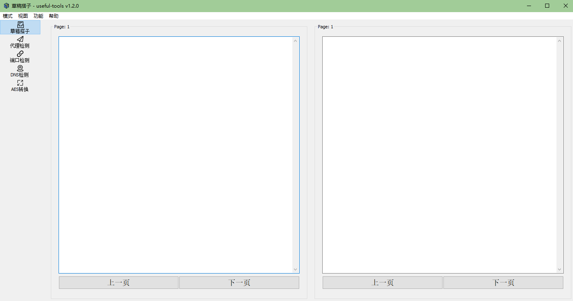Open the AES转换 tool
The image size is (573, 301).
click(20, 86)
